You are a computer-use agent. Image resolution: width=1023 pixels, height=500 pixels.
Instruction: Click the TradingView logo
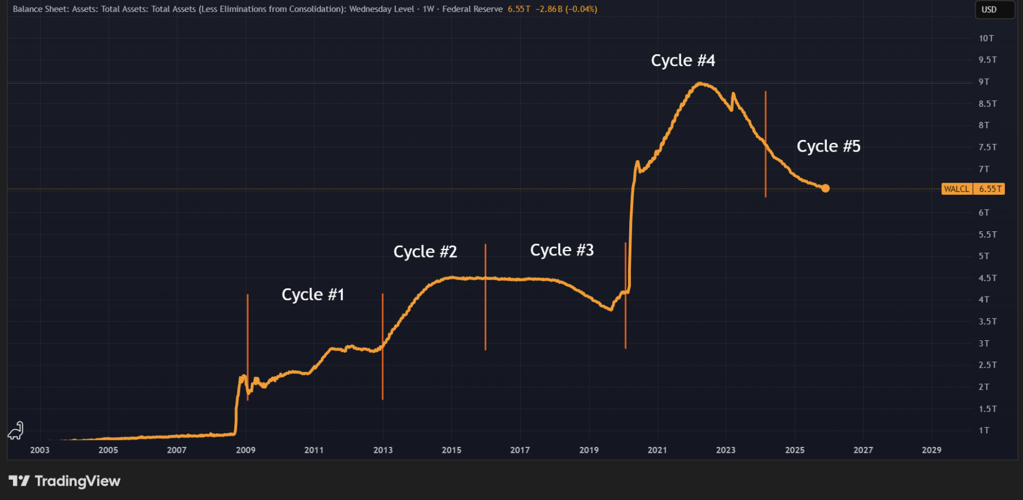(x=65, y=481)
